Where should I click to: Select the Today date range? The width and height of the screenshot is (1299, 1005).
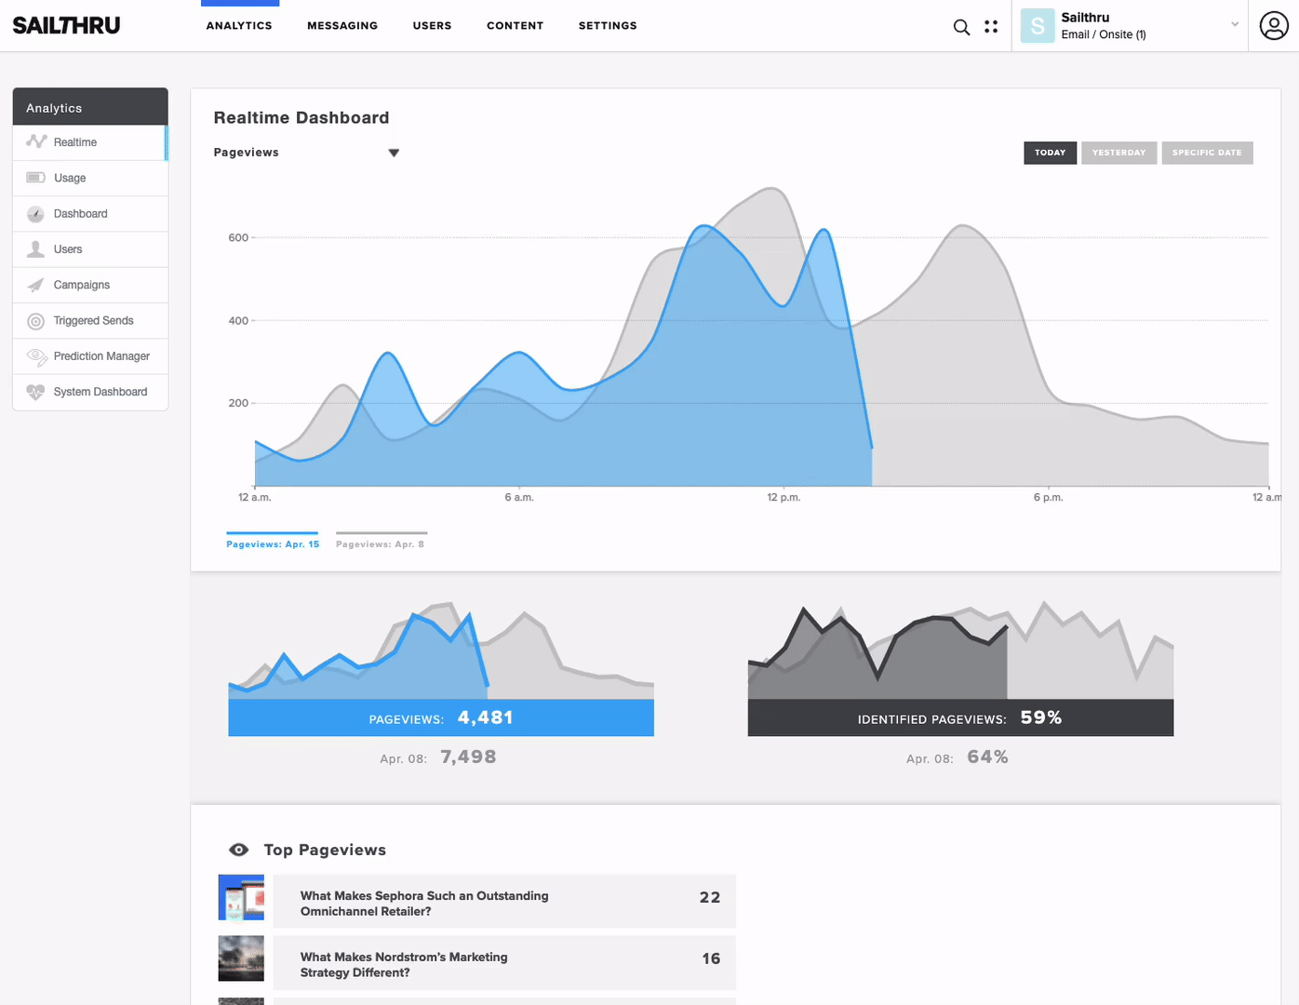pos(1050,153)
